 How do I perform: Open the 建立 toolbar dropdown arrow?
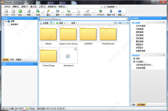(53, 12)
